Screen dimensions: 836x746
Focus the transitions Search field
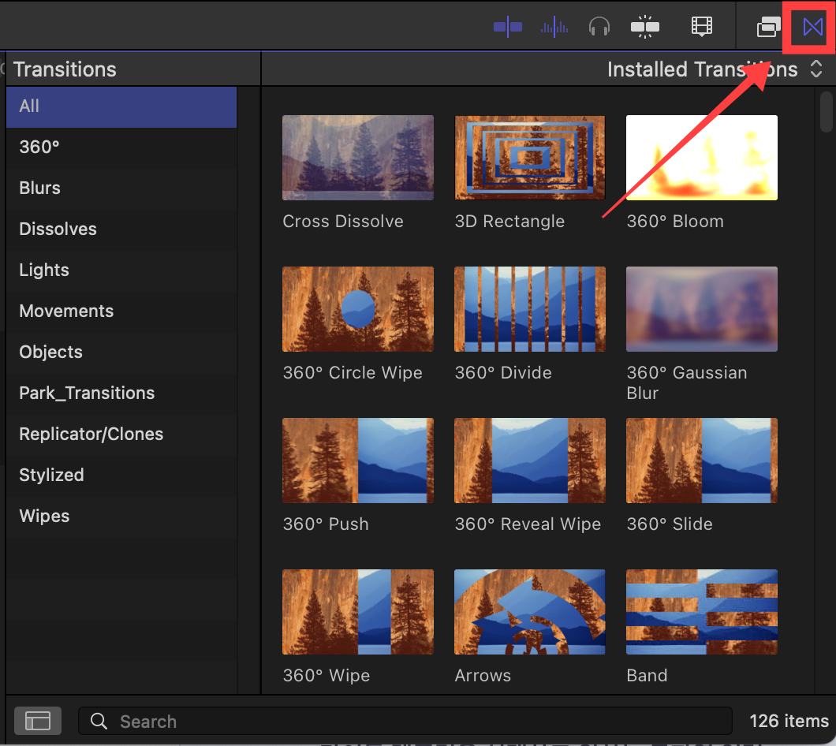405,721
